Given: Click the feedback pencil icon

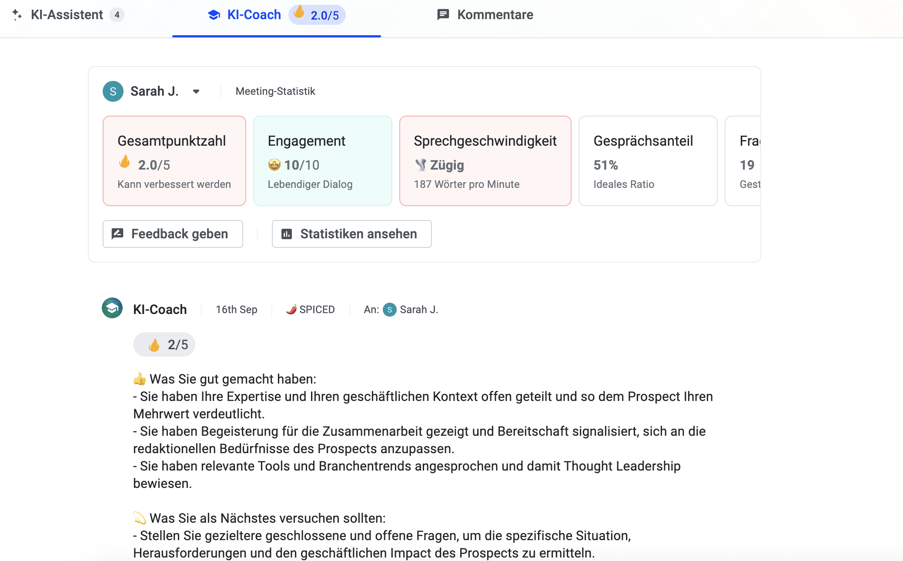Looking at the screenshot, I should (x=117, y=234).
